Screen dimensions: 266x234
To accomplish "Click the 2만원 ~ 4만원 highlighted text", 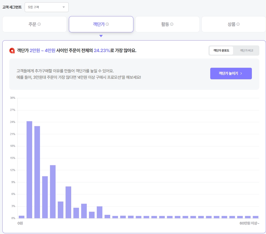I will (x=42, y=51).
